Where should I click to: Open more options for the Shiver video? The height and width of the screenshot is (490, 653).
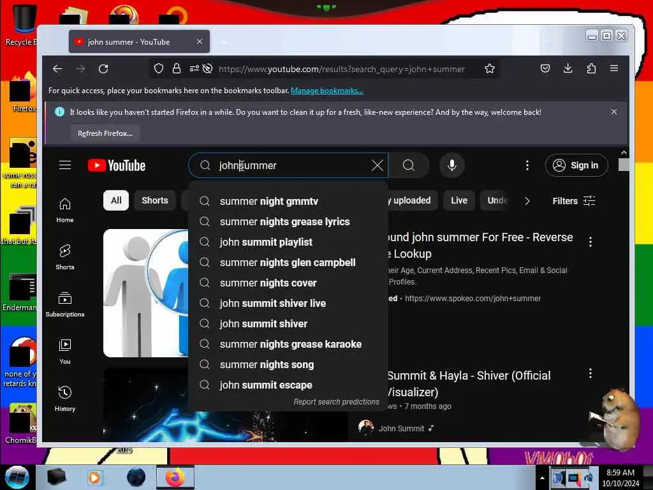pos(590,373)
